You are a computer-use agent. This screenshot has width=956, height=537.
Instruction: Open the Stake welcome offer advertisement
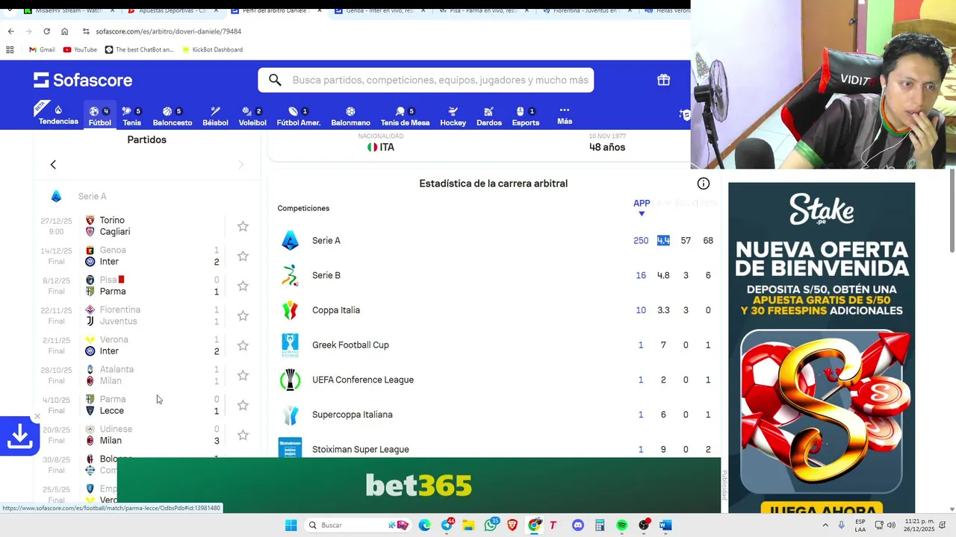[x=822, y=348]
